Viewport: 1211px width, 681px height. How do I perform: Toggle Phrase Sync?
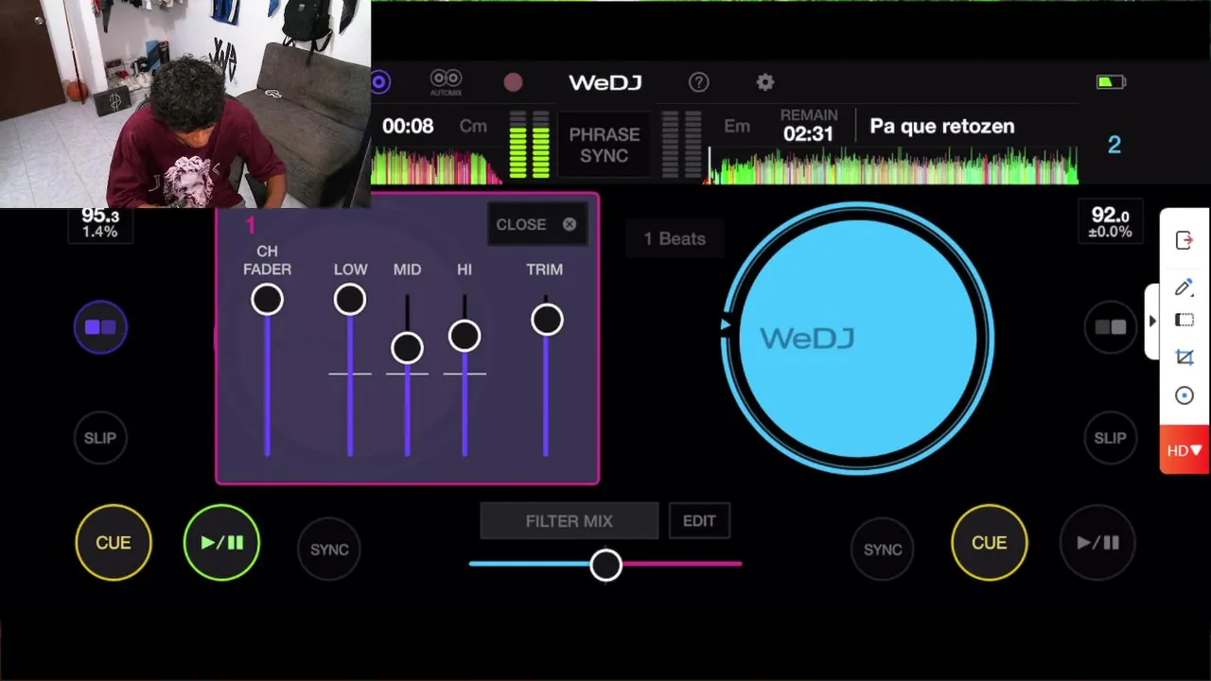(x=604, y=145)
